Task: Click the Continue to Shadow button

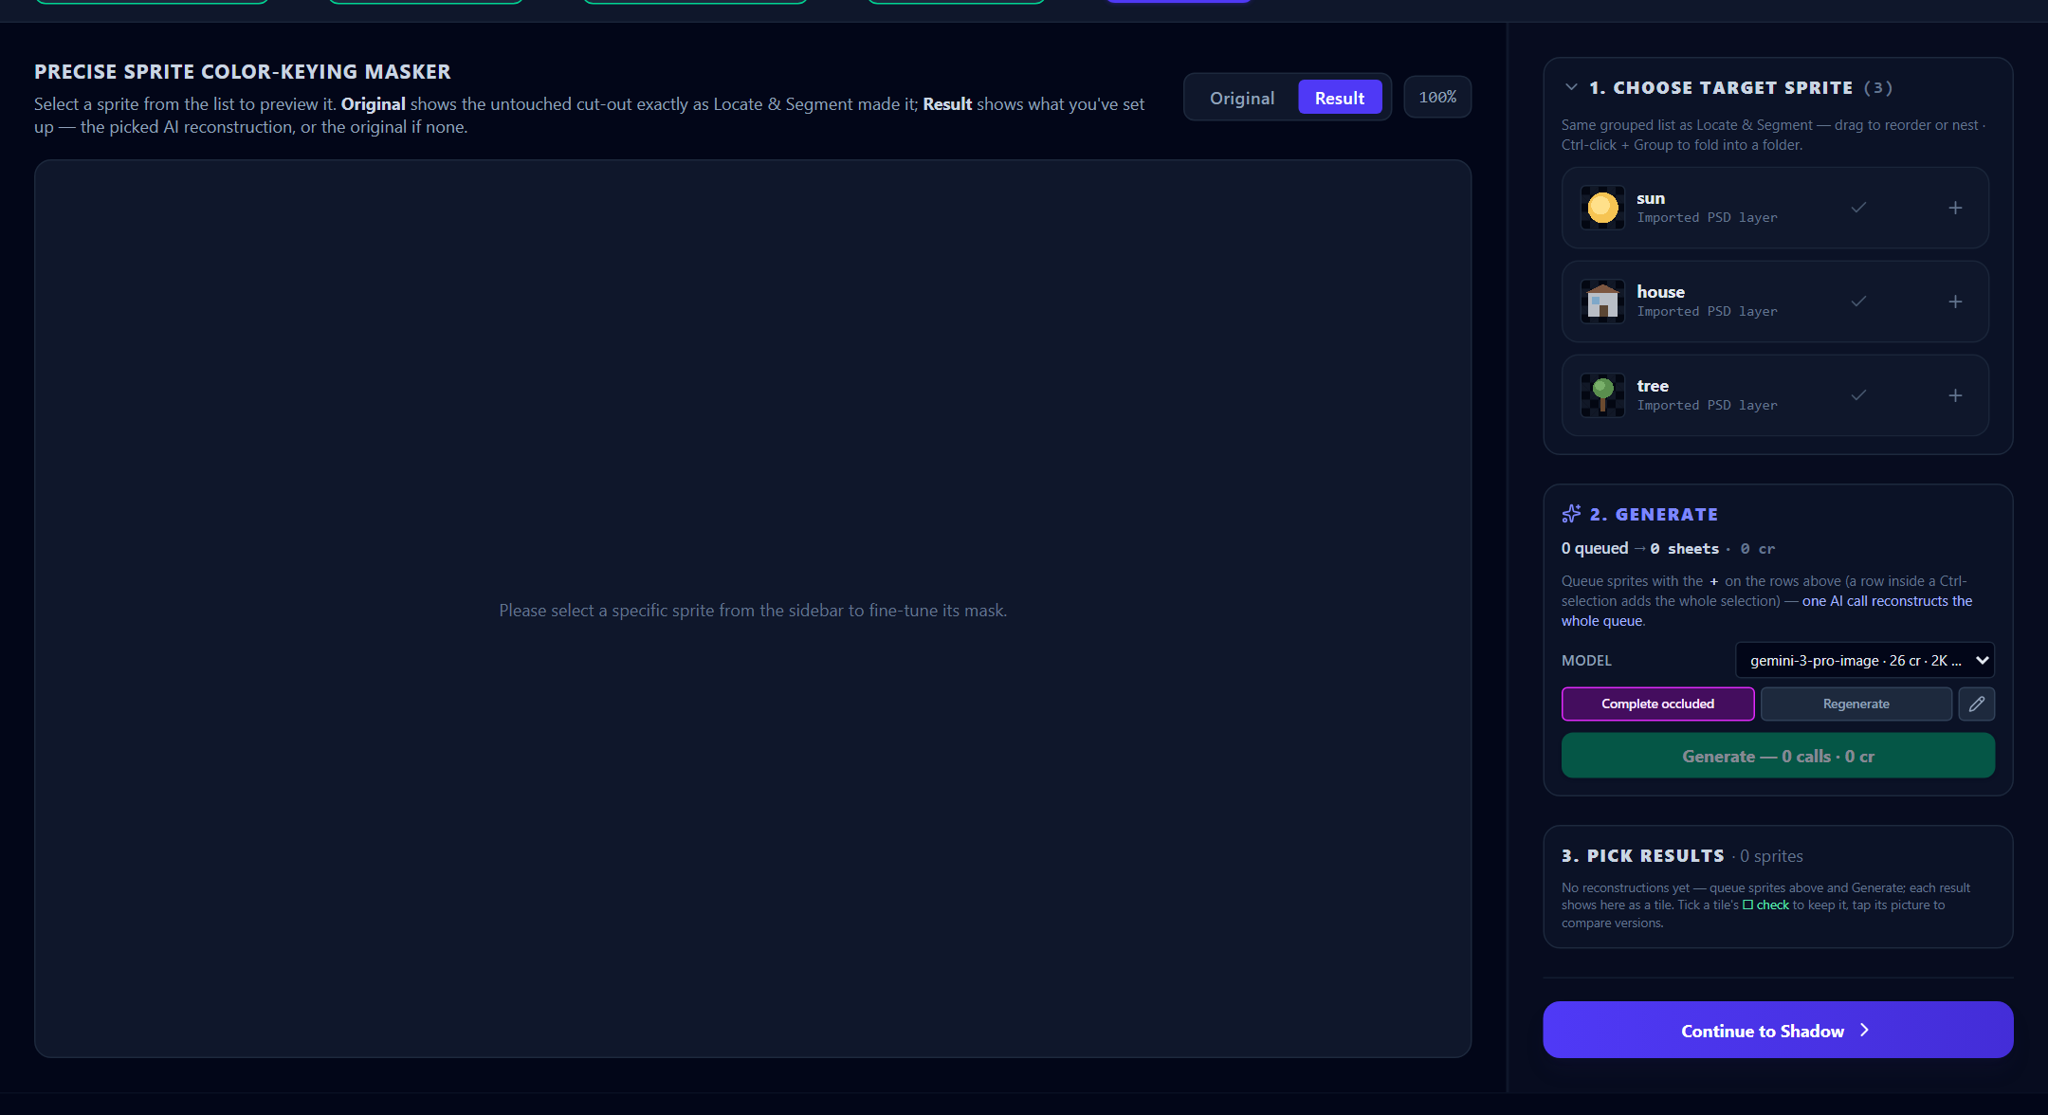Action: [x=1778, y=1030]
